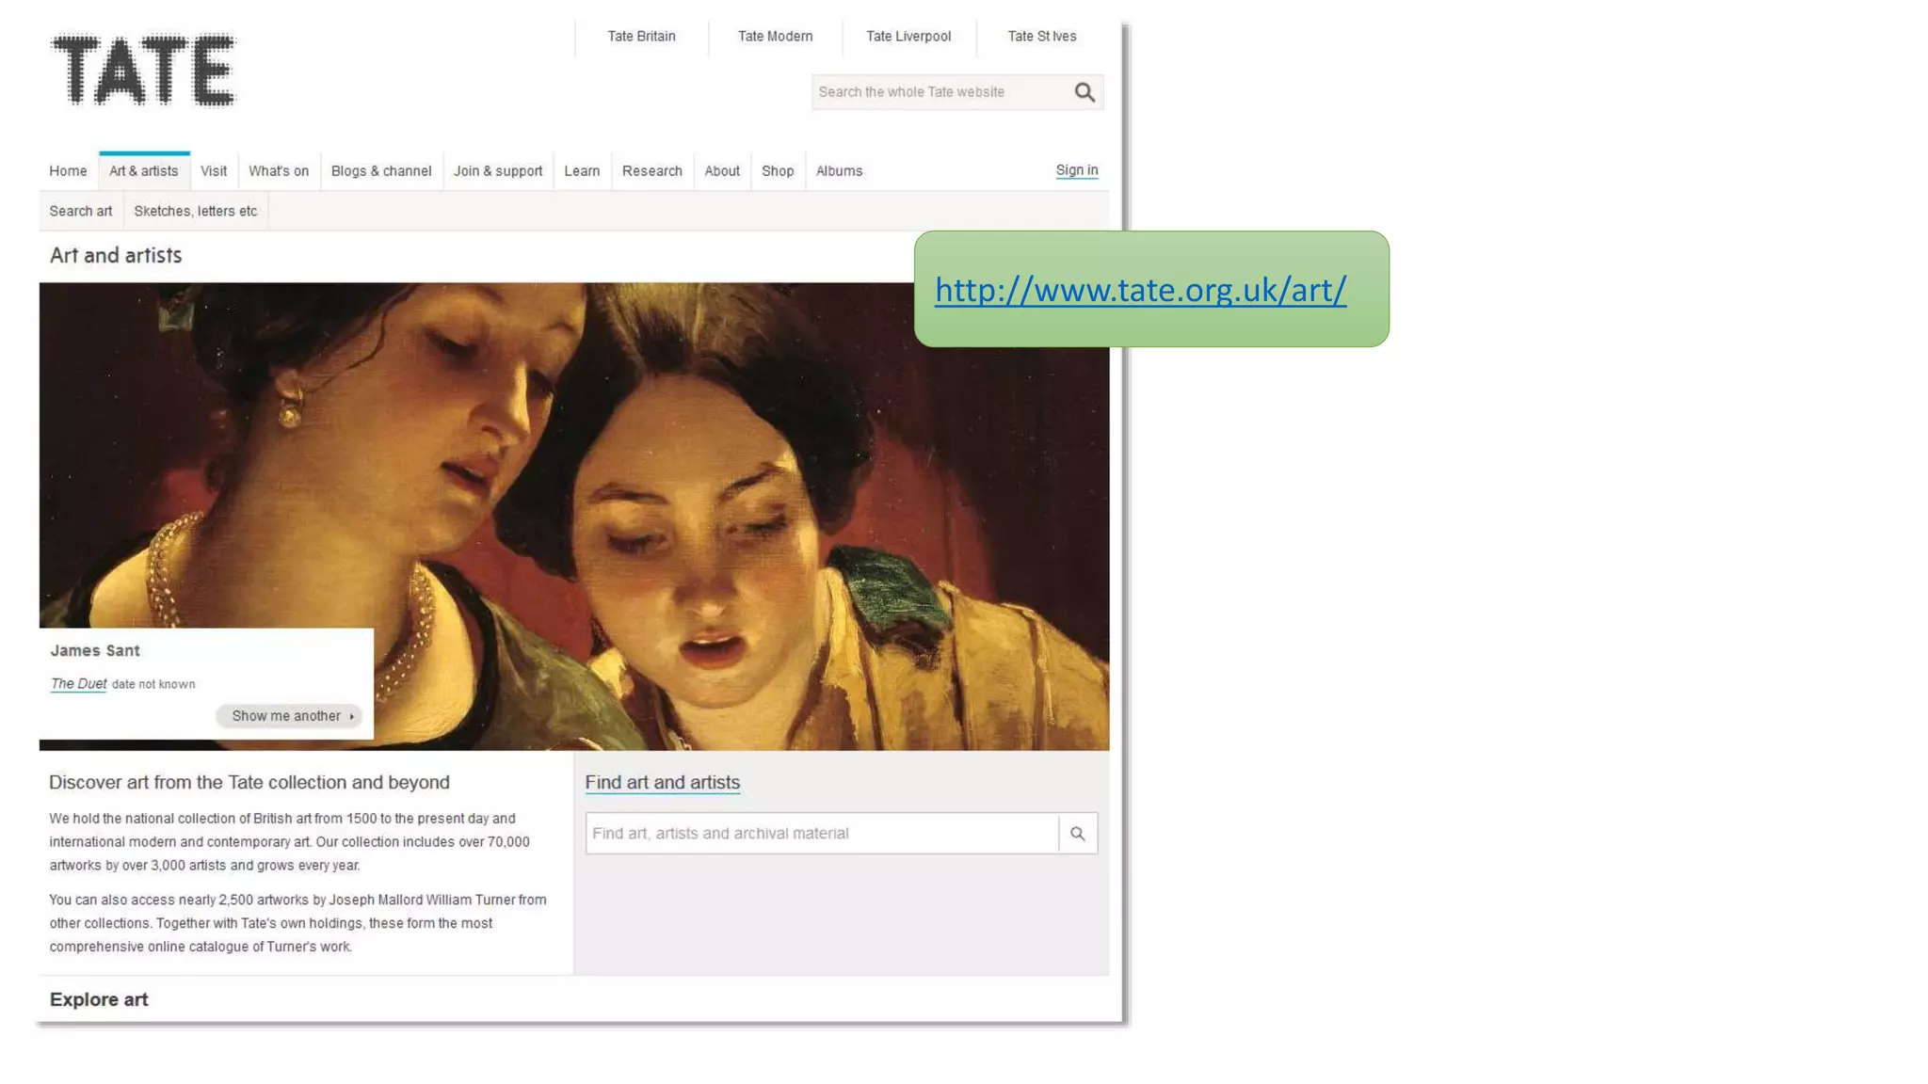This screenshot has width=1928, height=1084.
Task: Open the Albums menu item
Action: (839, 171)
